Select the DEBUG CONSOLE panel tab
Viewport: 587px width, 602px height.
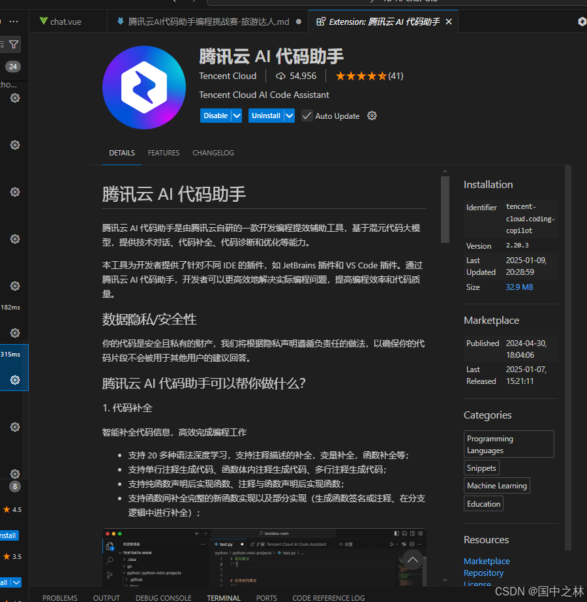pos(163,598)
